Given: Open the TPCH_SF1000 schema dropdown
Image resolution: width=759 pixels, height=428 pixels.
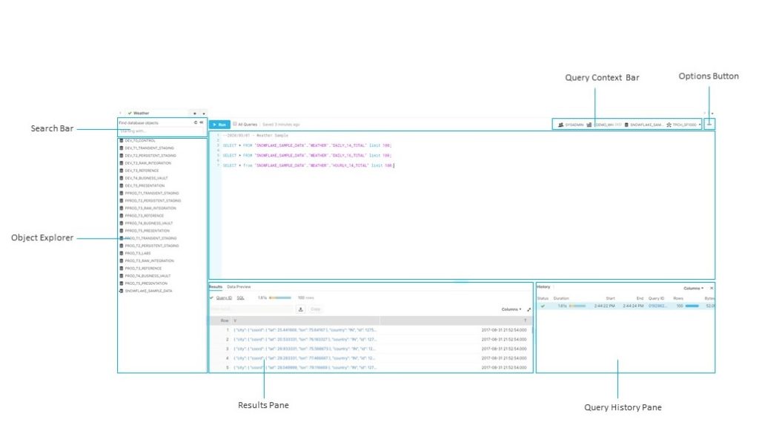Looking at the screenshot, I should pyautogui.click(x=699, y=124).
